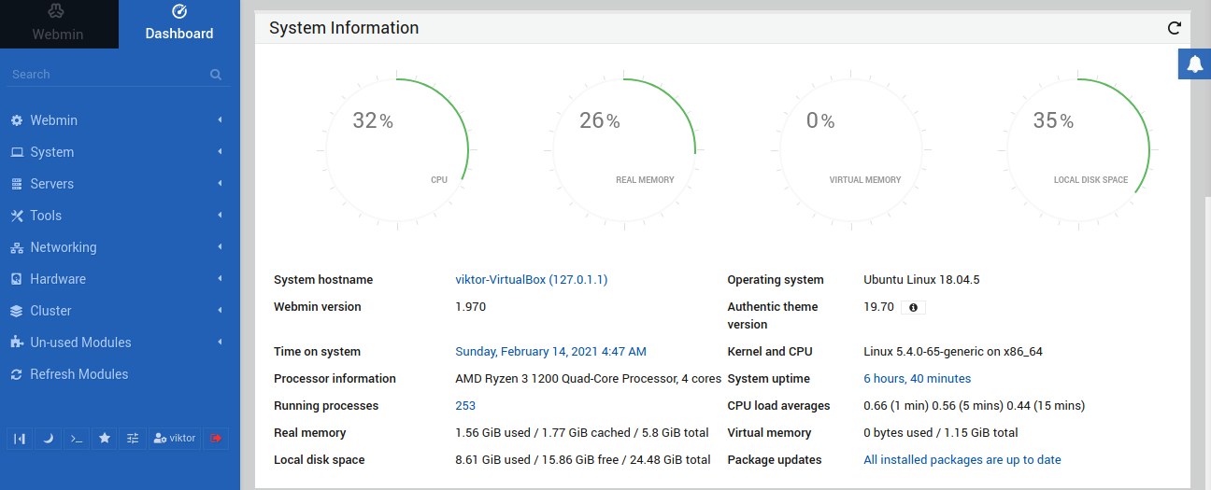Open favorites with the star icon

point(105,438)
